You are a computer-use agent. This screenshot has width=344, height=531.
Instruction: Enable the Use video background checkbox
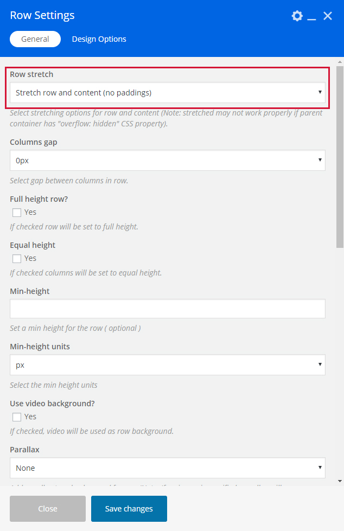pyautogui.click(x=17, y=417)
